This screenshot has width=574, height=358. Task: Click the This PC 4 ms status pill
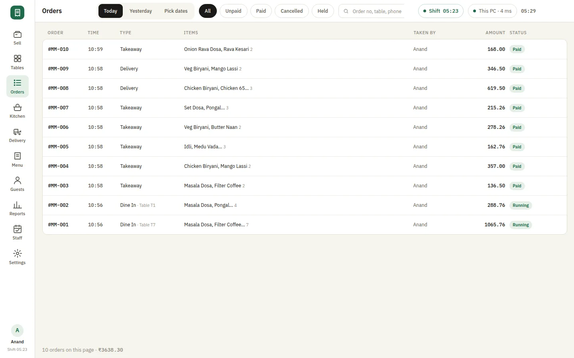point(492,11)
